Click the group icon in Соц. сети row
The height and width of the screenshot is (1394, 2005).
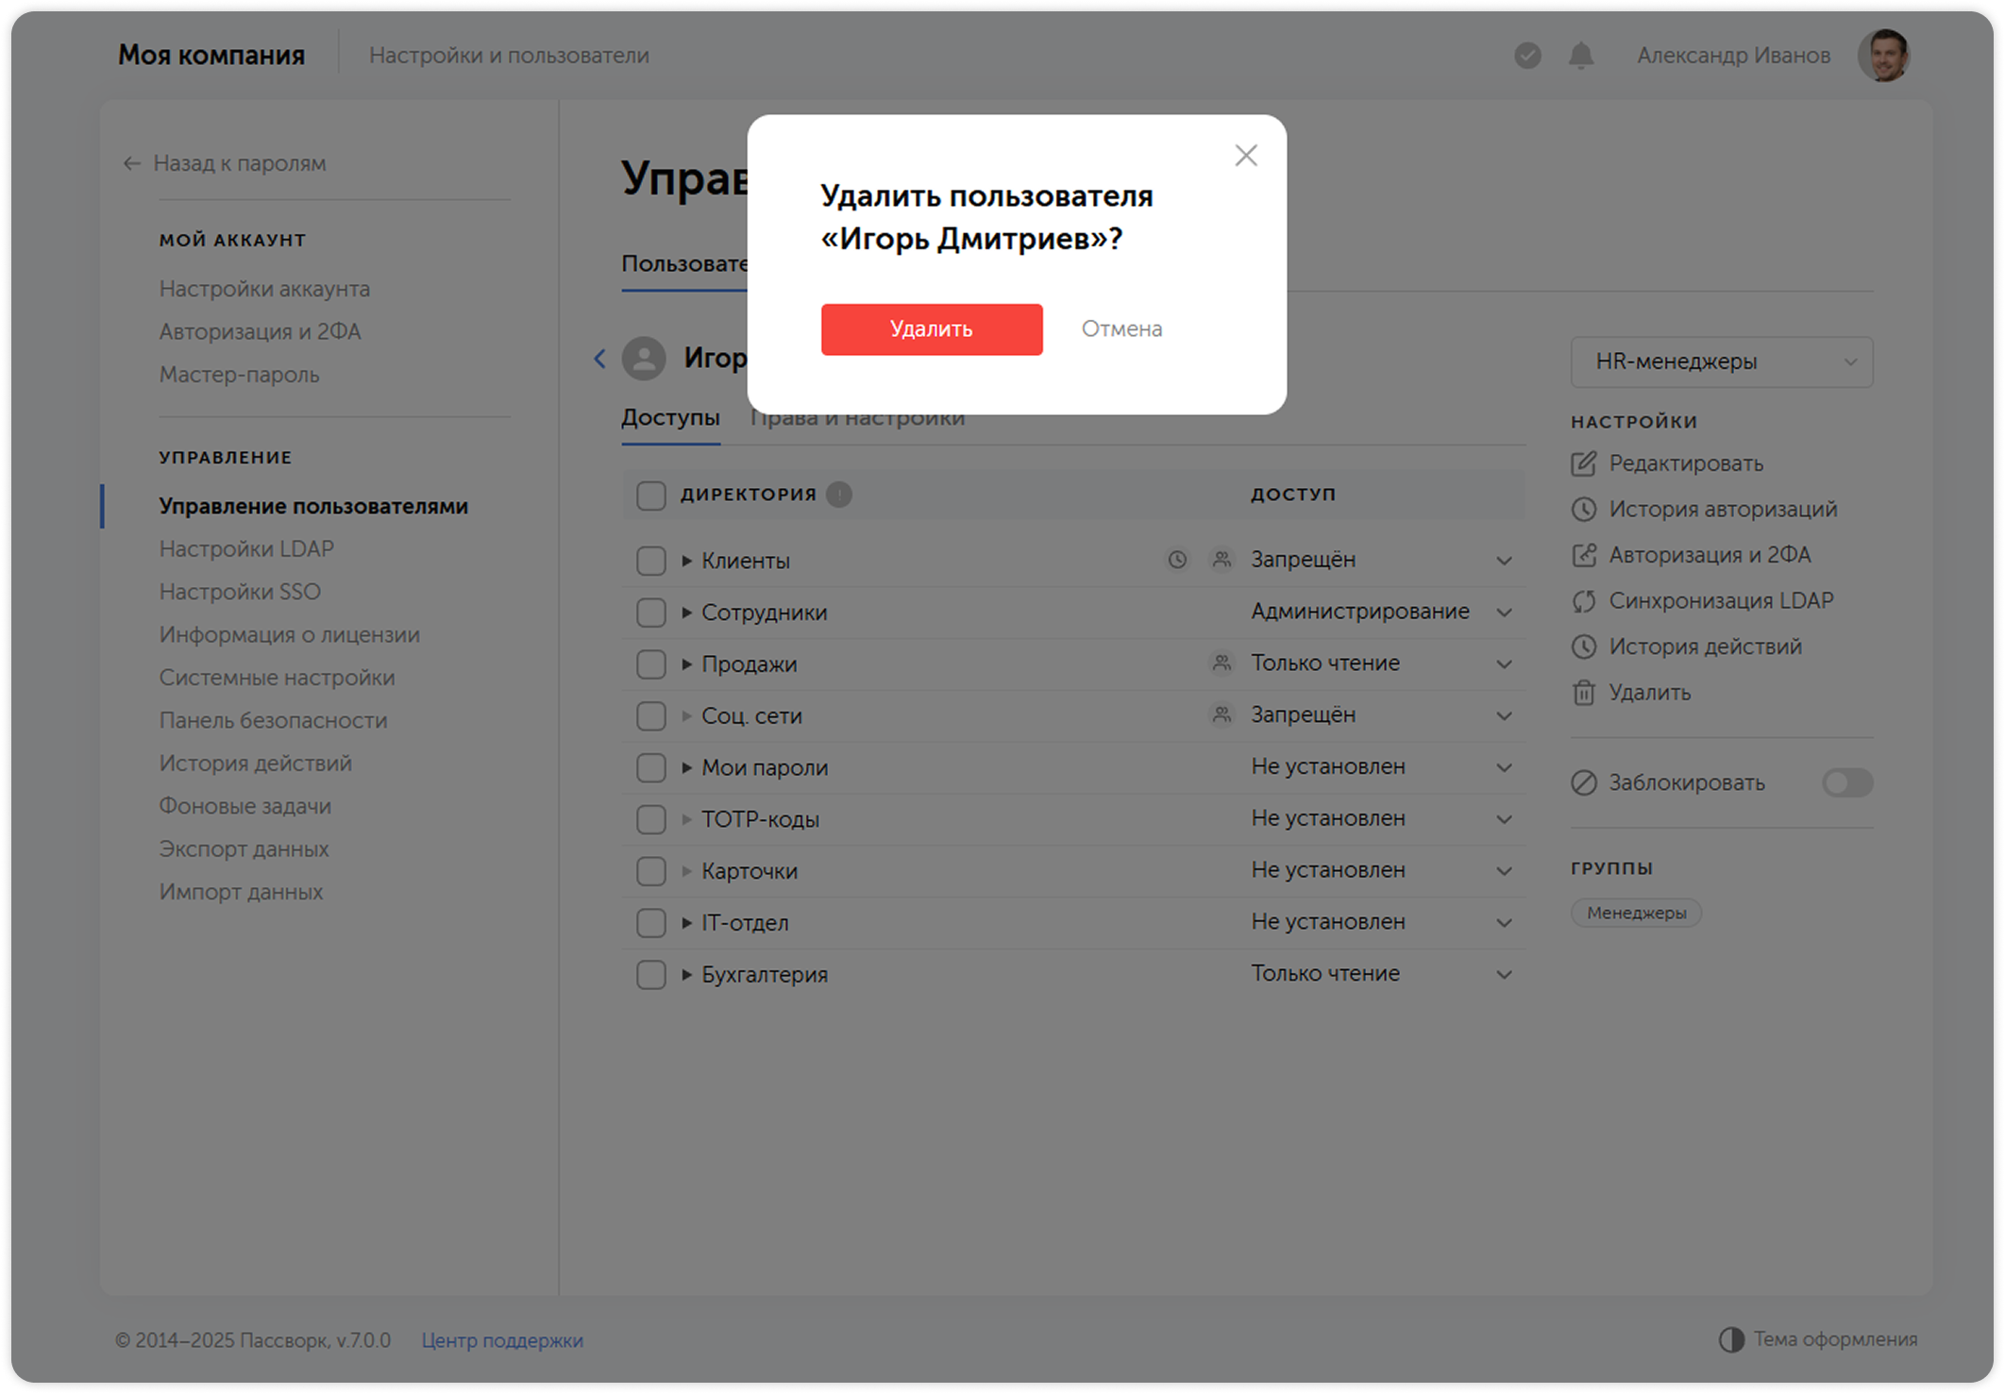[1221, 715]
